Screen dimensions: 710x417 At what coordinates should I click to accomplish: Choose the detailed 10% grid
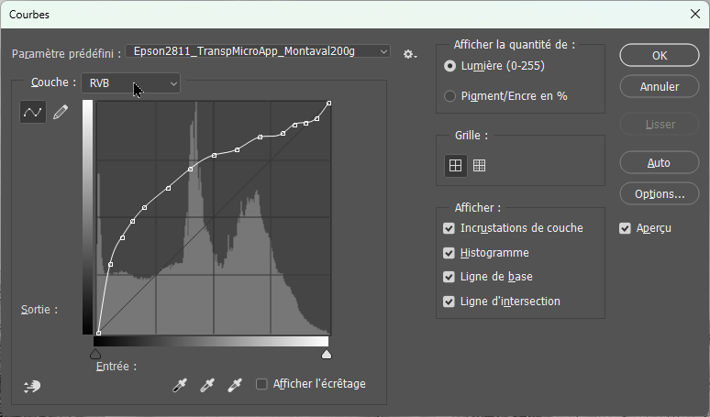[479, 166]
